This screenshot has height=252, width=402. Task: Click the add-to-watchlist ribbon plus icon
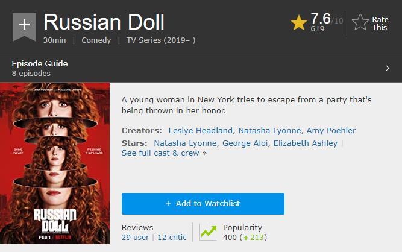tap(24, 25)
